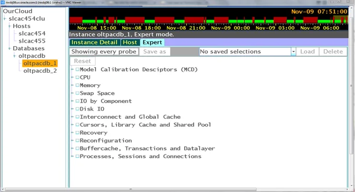Click the Nov-09 06:00 timeline marker
The width and height of the screenshot is (355, 192).
tap(319, 28)
